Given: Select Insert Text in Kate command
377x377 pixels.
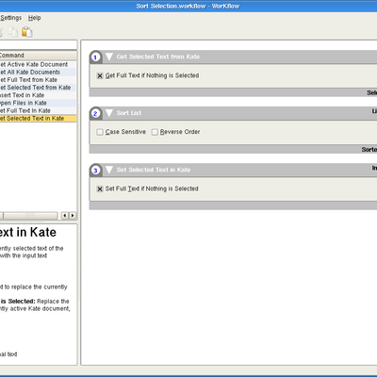Looking at the screenshot, I should [38, 95].
